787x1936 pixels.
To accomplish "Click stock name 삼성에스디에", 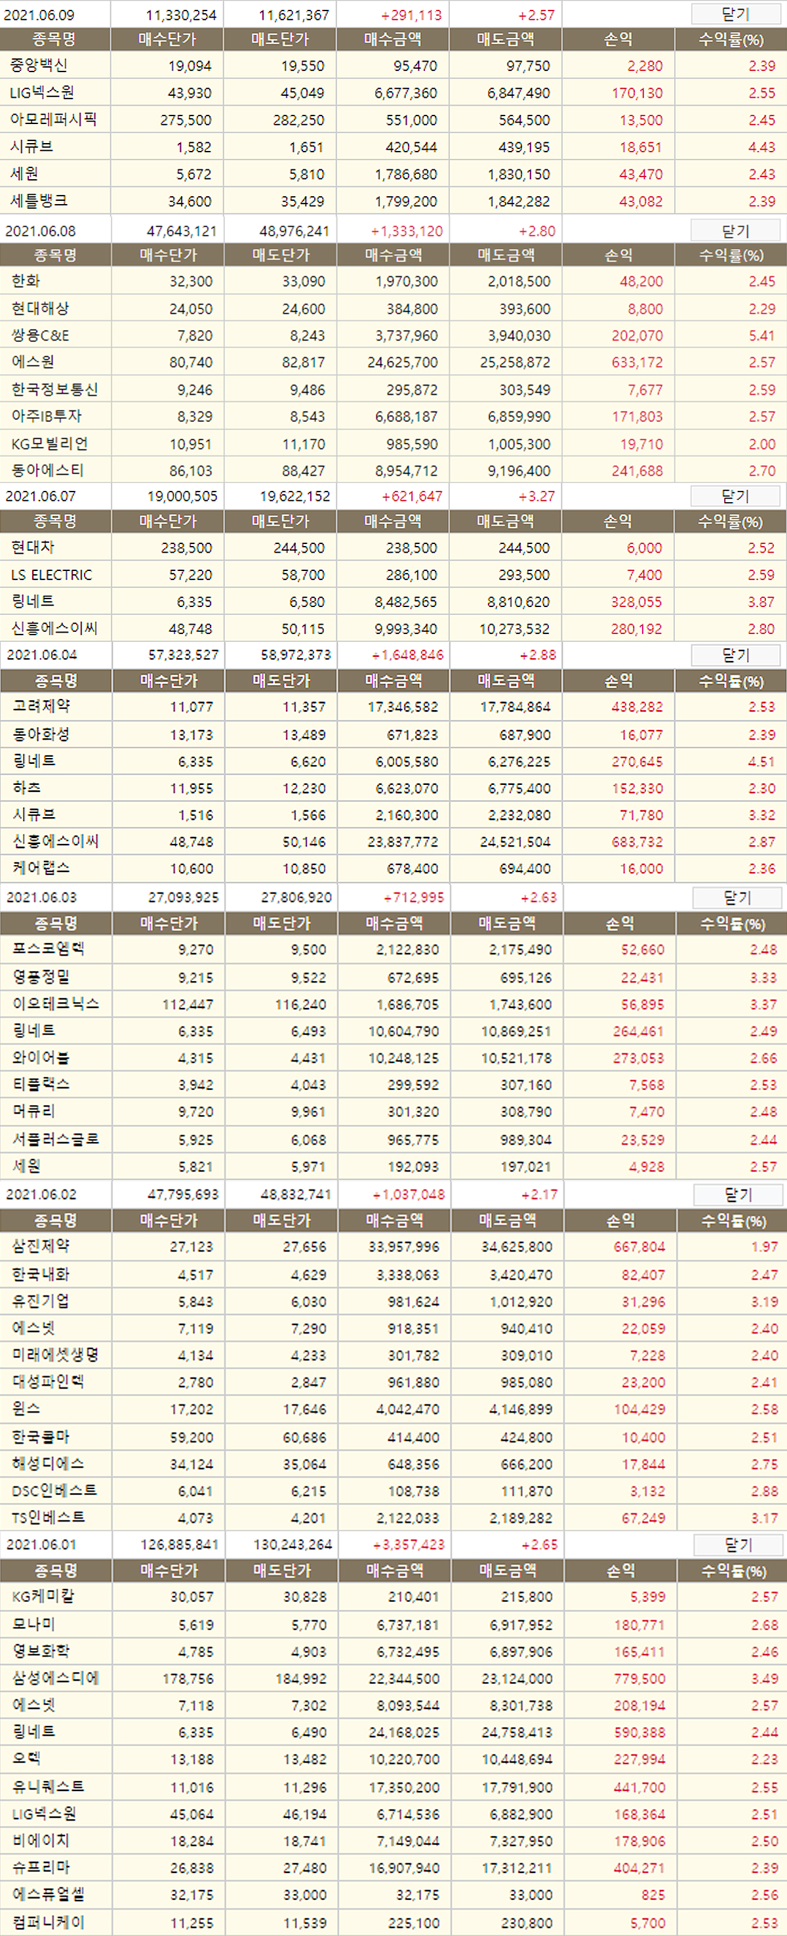I will coord(56,1678).
